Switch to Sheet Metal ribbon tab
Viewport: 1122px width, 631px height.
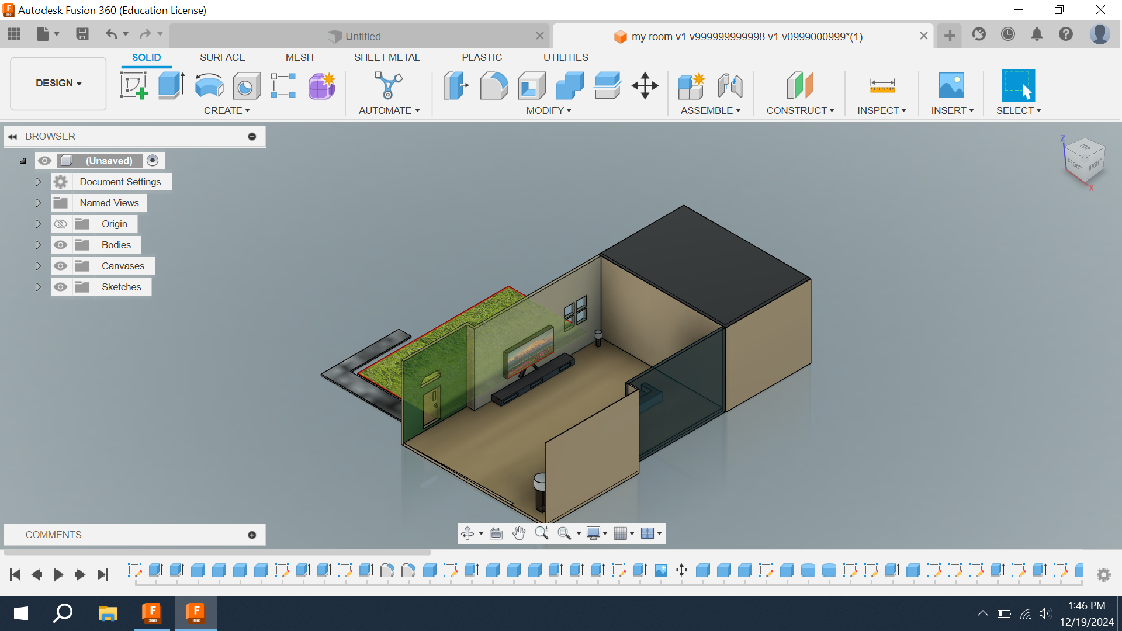click(387, 57)
